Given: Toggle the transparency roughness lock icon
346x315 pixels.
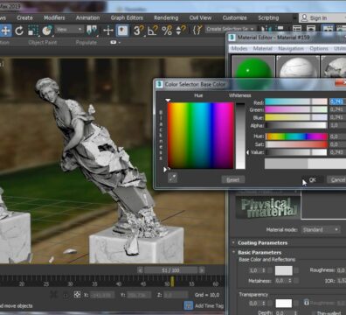Looking at the screenshot, I should click(x=306, y=302).
